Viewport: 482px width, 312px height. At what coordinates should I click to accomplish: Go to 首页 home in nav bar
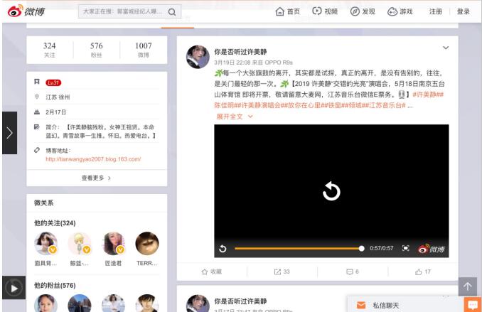click(287, 11)
